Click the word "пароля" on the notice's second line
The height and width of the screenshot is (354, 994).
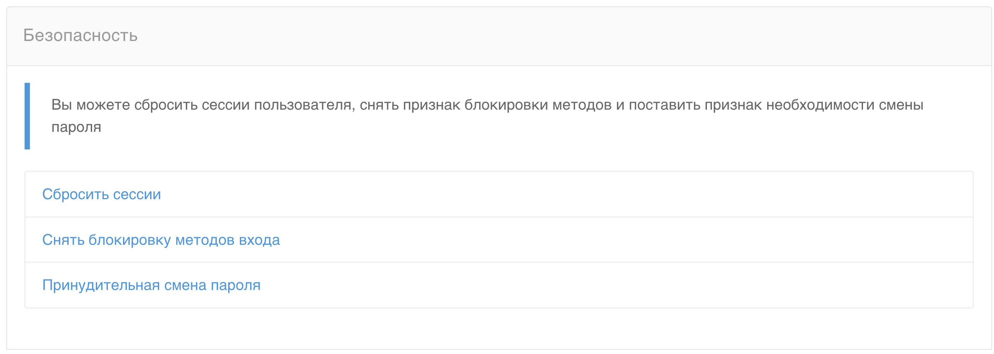[x=76, y=127]
